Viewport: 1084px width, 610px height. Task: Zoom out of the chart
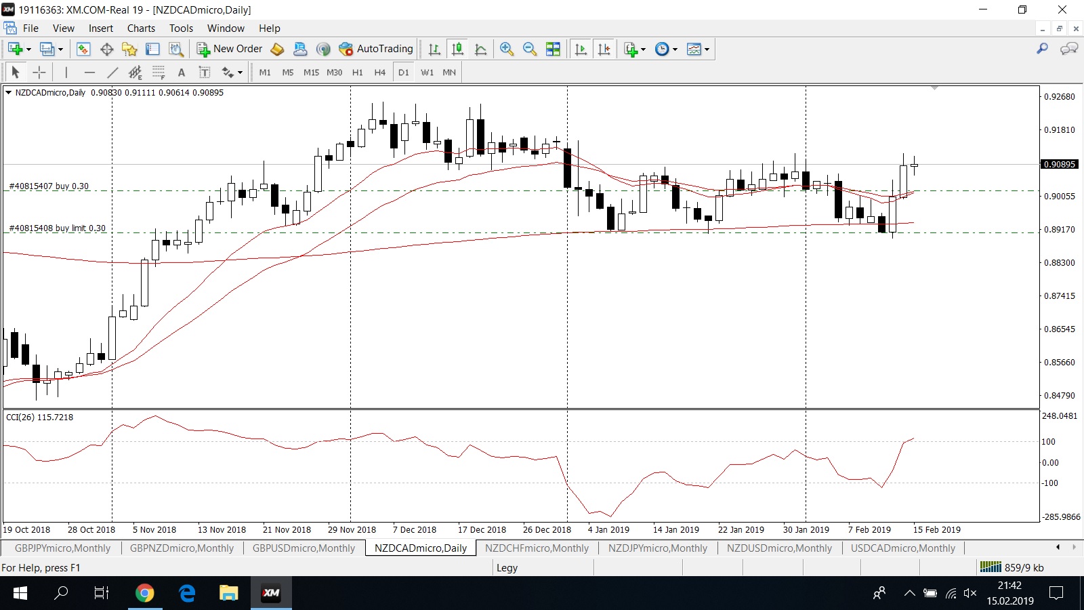tap(530, 49)
